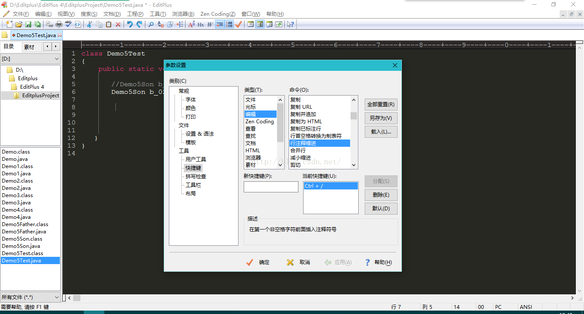Image resolution: width=584 pixels, height=314 pixels.
Task: Click the red X delete toolbar icon
Action: [x=118, y=24]
